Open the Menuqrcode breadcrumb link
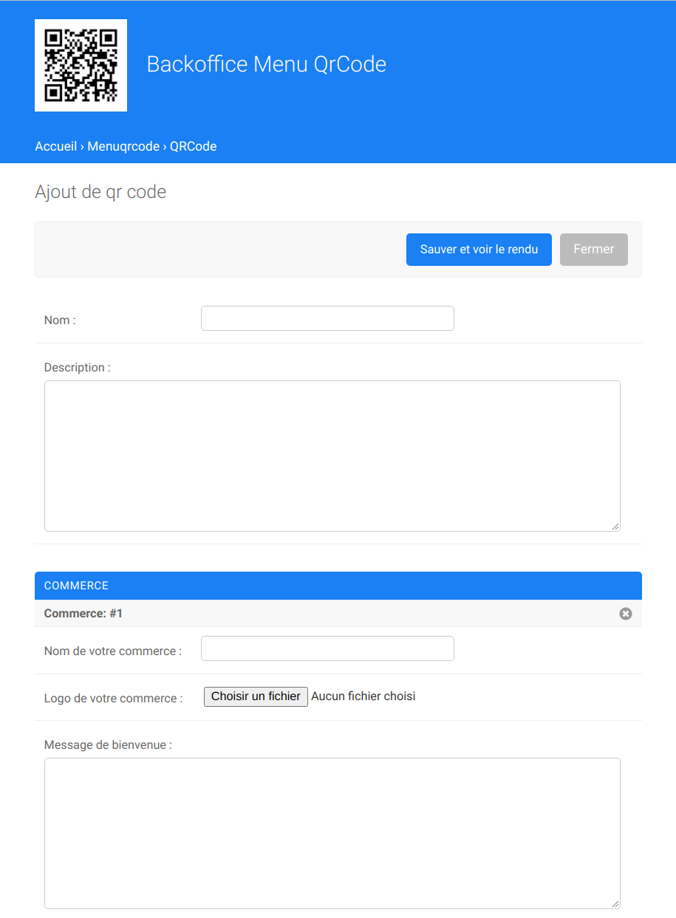This screenshot has height=918, width=676. click(x=123, y=146)
